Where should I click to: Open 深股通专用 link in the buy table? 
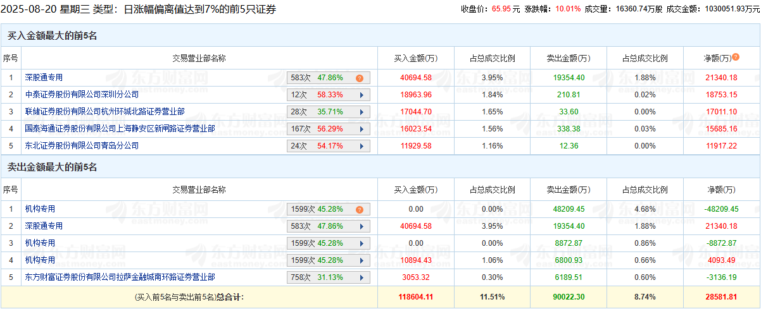point(44,78)
